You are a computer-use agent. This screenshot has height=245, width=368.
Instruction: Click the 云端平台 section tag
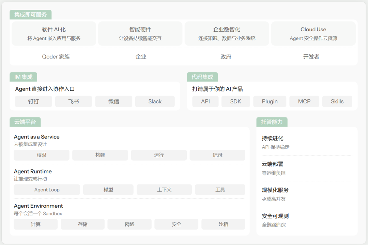(25, 122)
